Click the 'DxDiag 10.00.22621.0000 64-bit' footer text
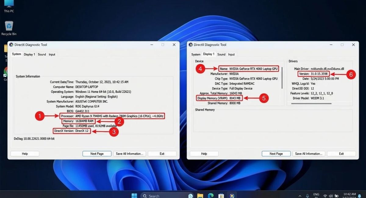 [34, 139]
